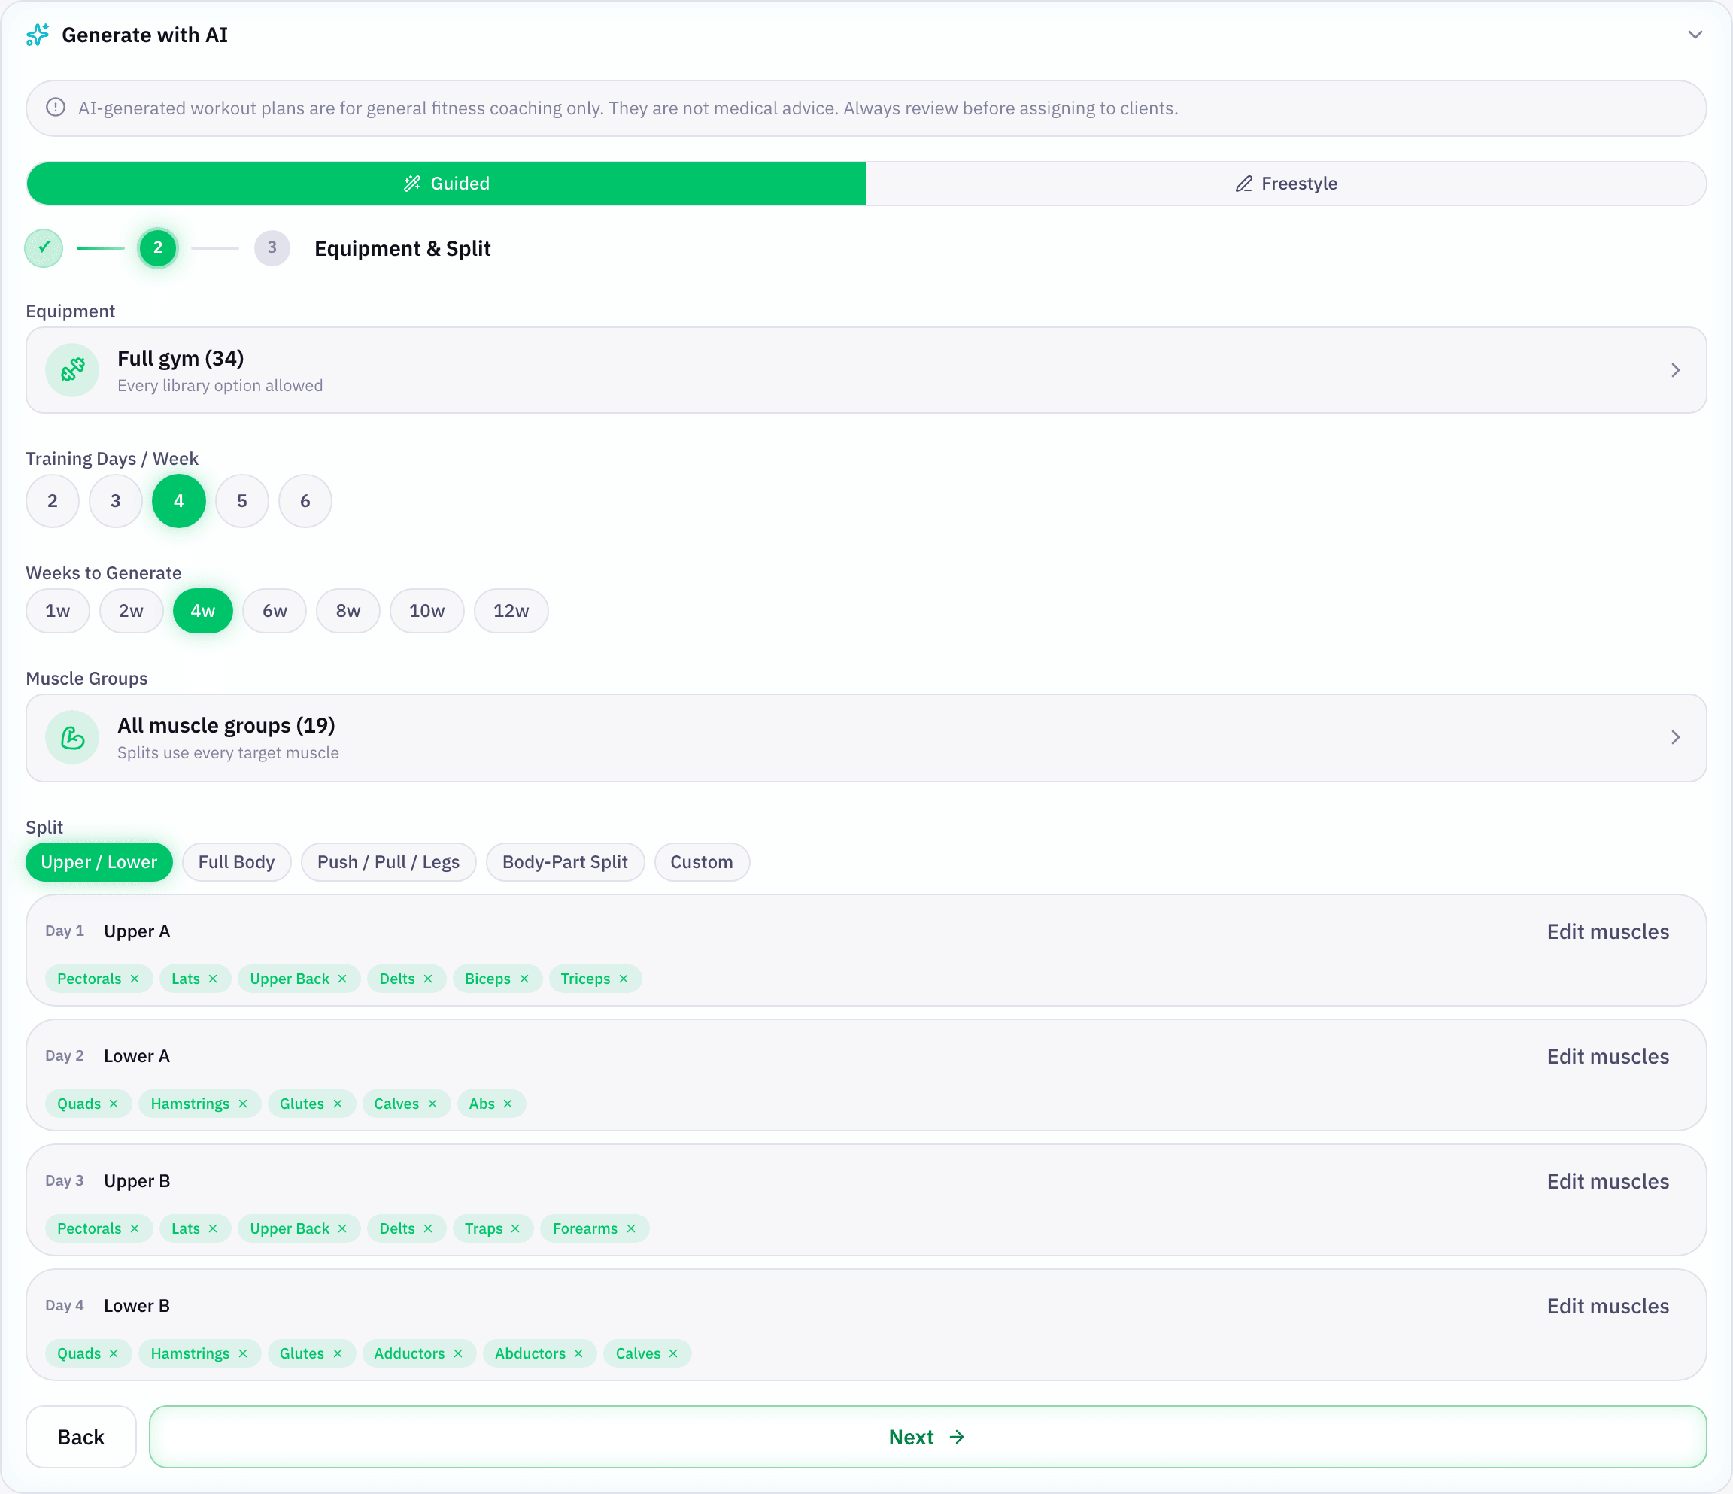
Task: Select the Push / Pull / Legs split
Action: (388, 861)
